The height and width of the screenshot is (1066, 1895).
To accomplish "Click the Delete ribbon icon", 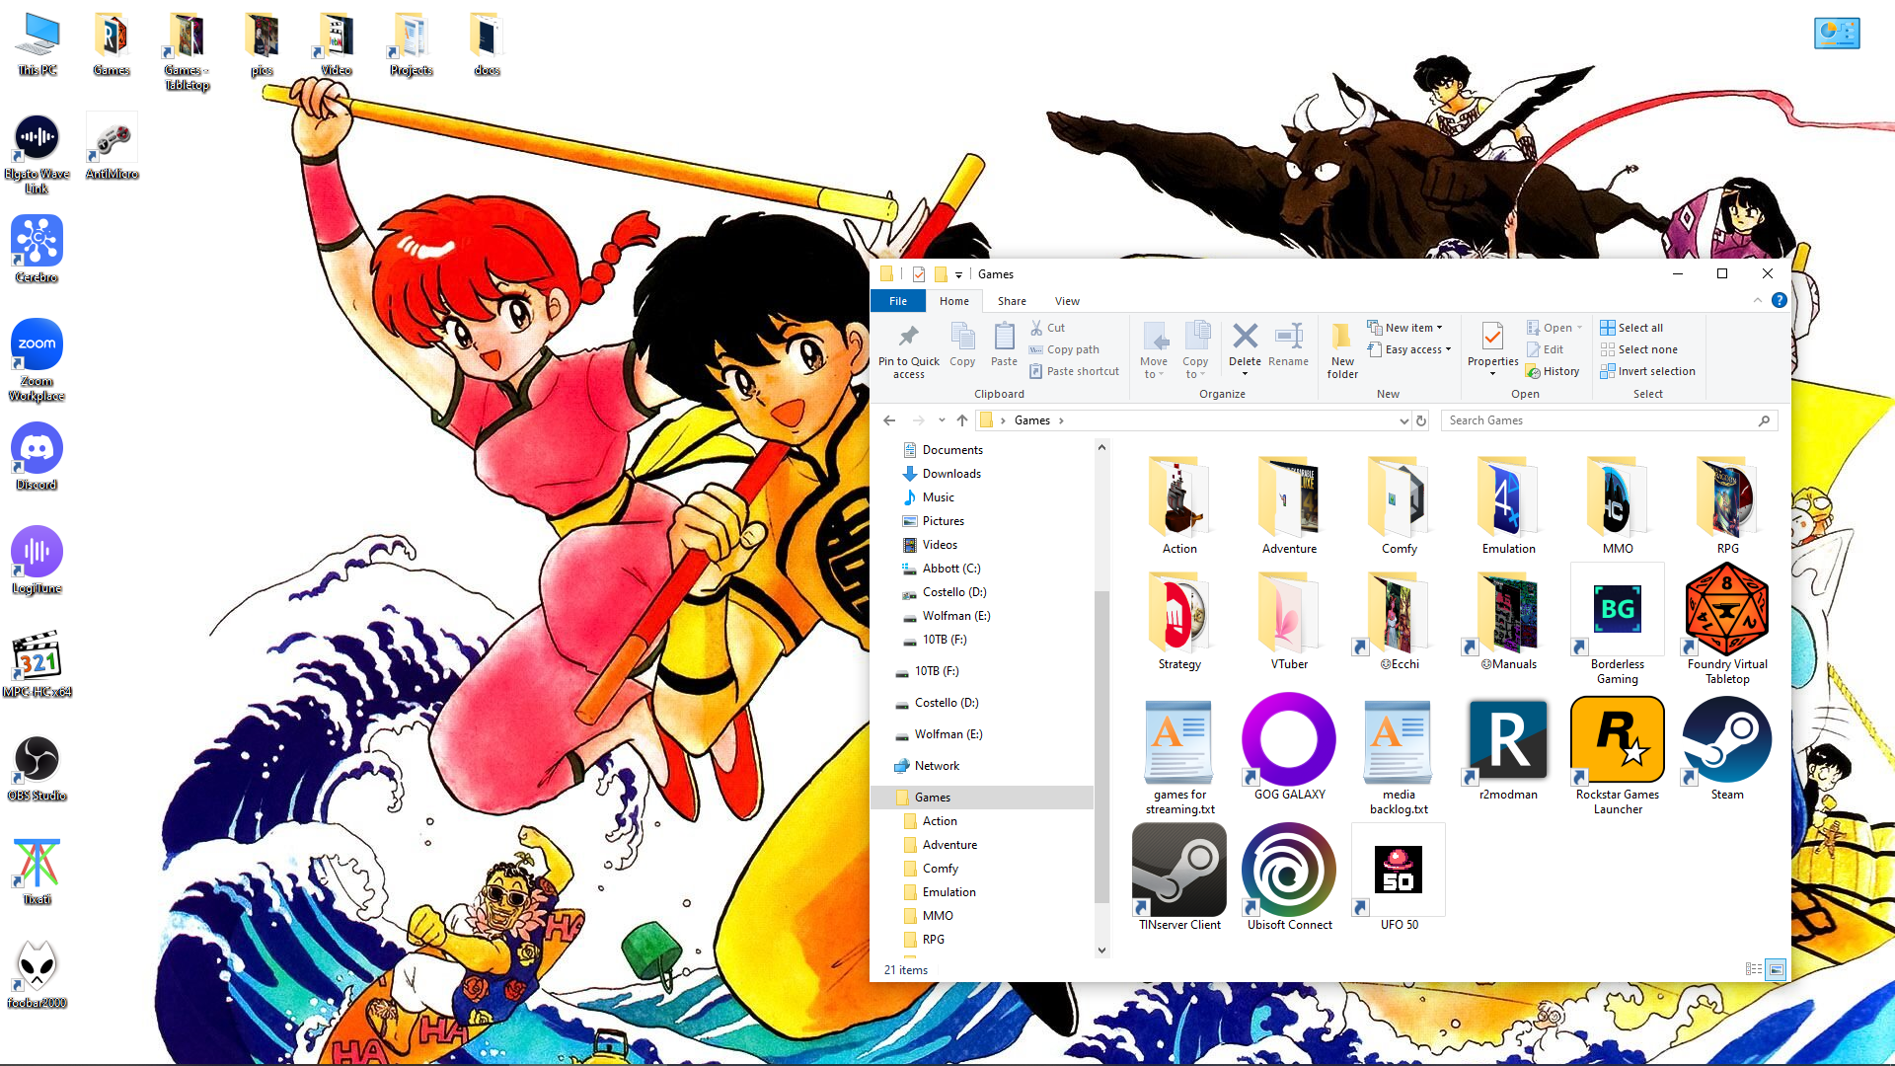I will [x=1245, y=337].
